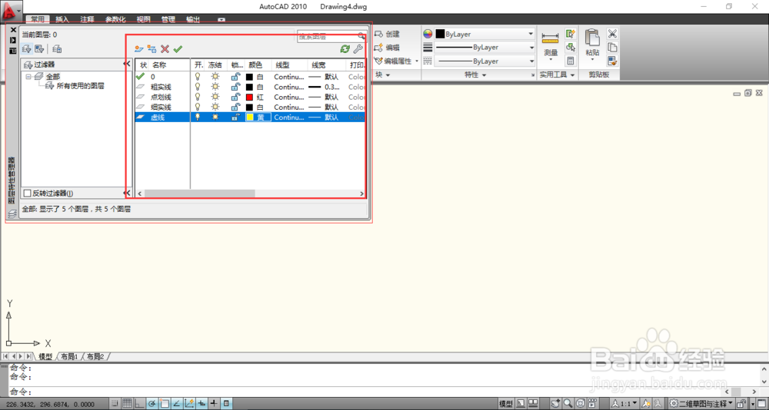Viewport: 769px width, 410px height.
Task: Click the Cut scissors icon
Action: [x=612, y=34]
